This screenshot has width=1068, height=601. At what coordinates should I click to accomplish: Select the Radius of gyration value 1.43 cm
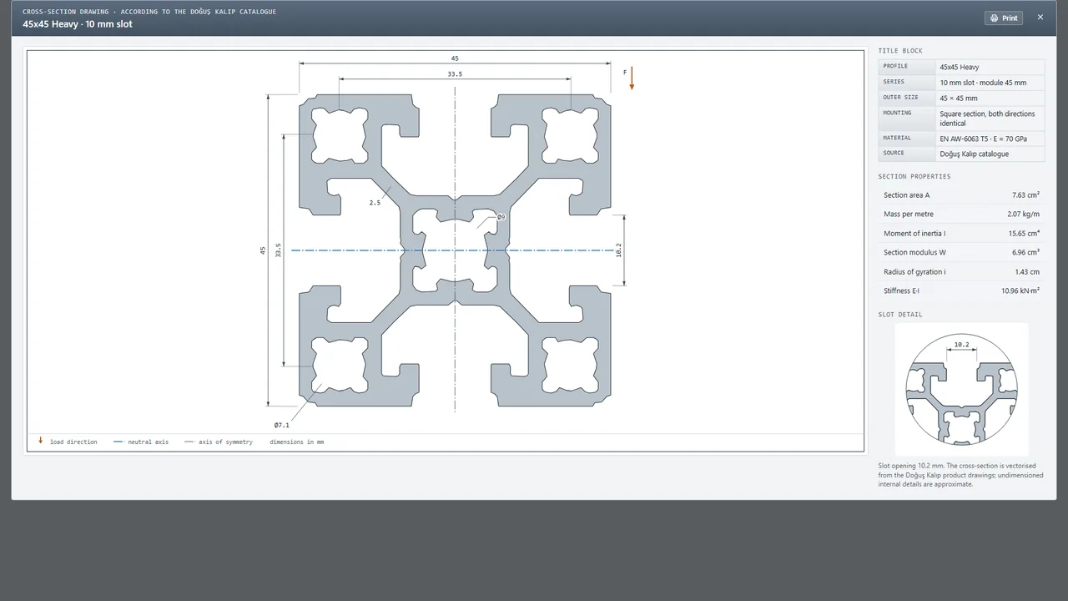pyautogui.click(x=1027, y=271)
